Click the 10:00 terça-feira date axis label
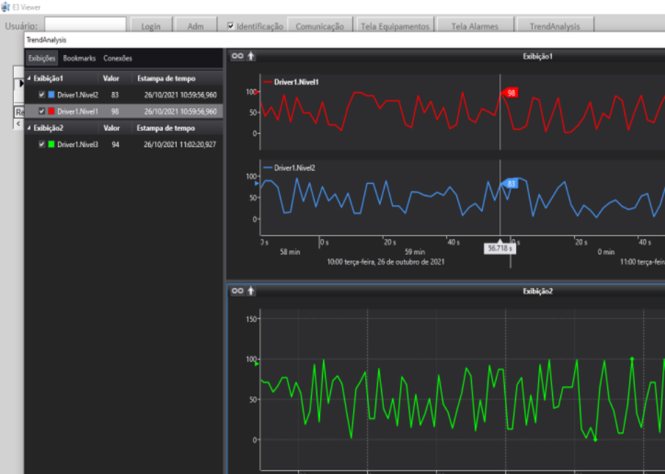Viewport: 665px width, 474px height. pos(386,262)
